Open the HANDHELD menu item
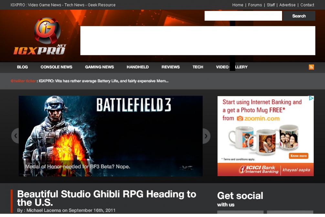The image size is (325, 217). click(x=138, y=67)
